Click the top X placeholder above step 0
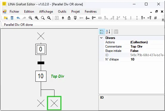Screen dimensions: 165x111 pos(41,36)
